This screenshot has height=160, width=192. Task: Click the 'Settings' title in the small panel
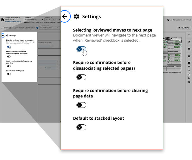[x=12, y=35]
